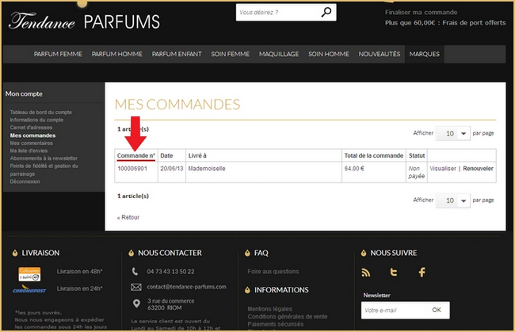Open the Nouveautés menu

pos(380,54)
